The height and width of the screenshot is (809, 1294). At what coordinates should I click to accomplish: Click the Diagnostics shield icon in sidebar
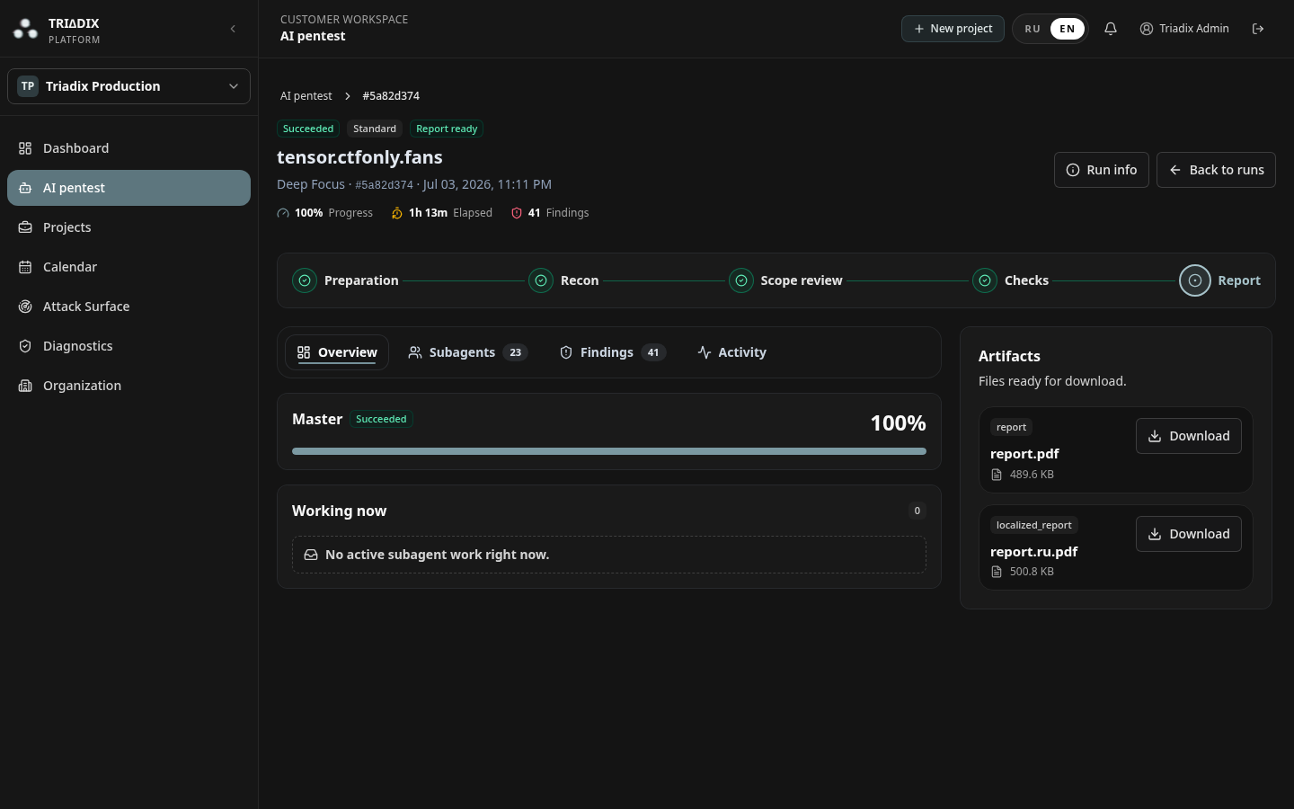pos(25,346)
